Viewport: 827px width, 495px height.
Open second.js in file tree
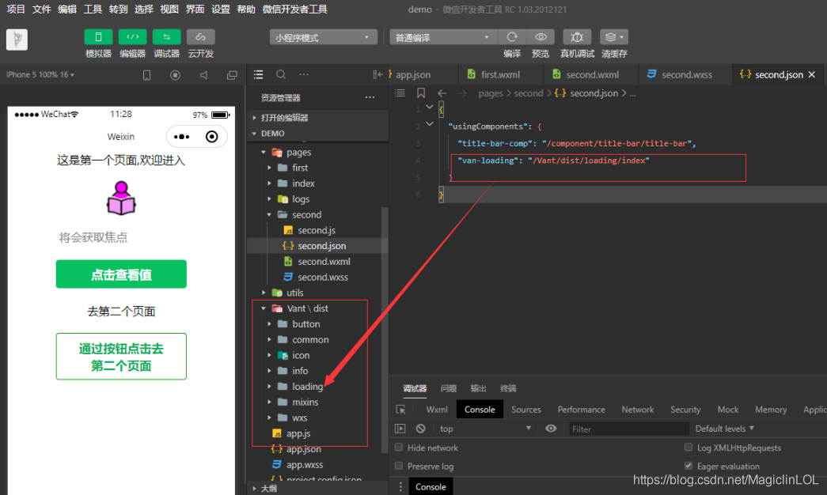pyautogui.click(x=317, y=230)
